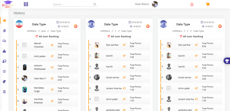
Task: Open Yash Rao17 profile name
Action: pos(142,4)
